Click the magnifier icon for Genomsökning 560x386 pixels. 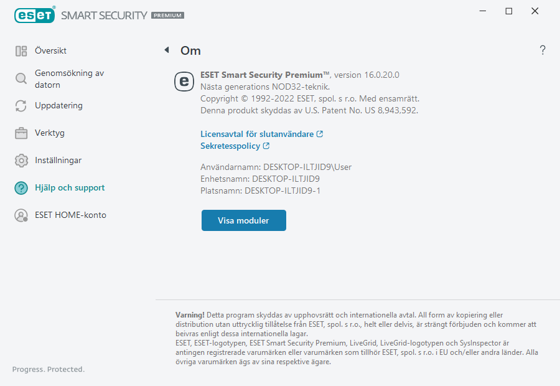tap(21, 79)
